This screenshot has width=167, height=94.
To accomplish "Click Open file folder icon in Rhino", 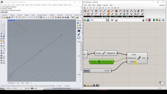I will click(4, 17).
